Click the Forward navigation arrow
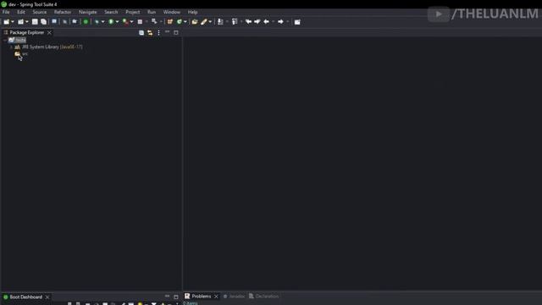This screenshot has height=305, width=542. (x=280, y=22)
